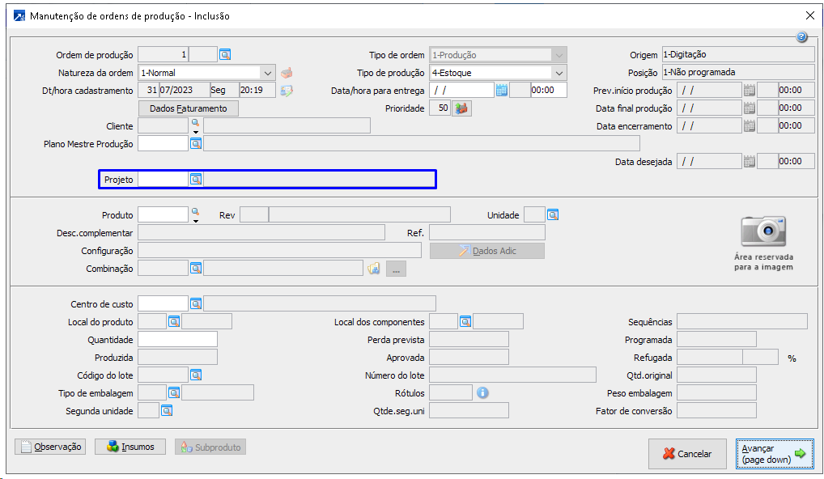The height and width of the screenshot is (479, 824).
Task: Expand the Natureza da ordem dropdown
Action: coord(268,73)
